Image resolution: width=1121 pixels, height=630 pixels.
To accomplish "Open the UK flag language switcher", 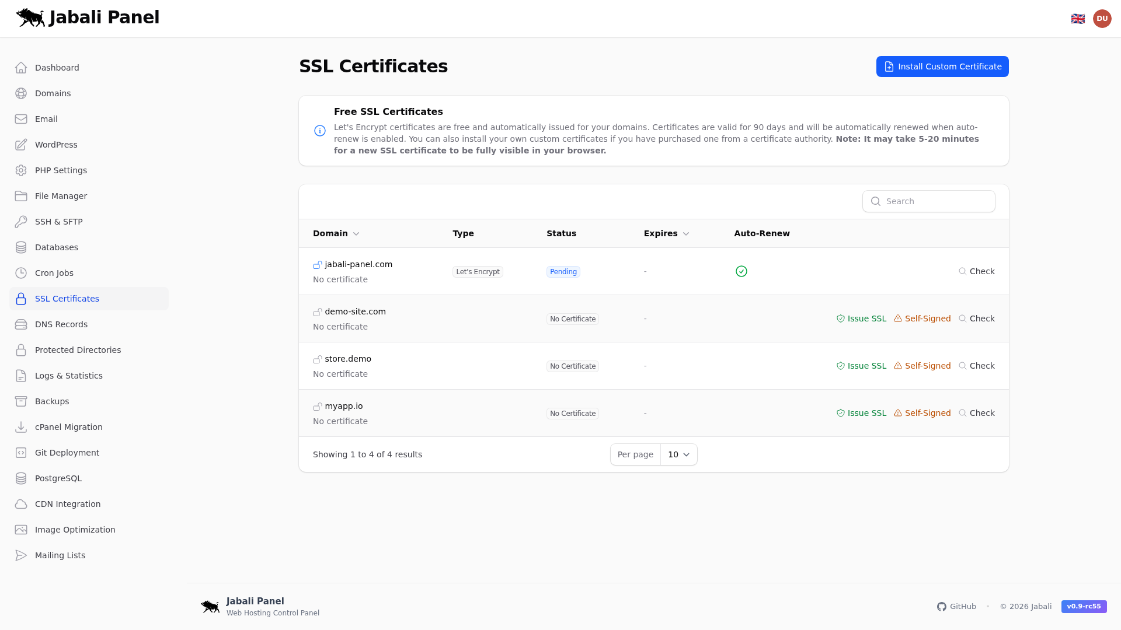I will pos(1078,18).
